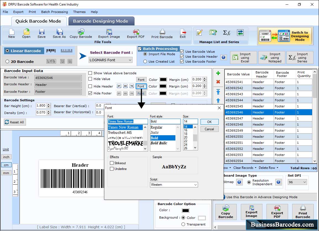
Task: Click the move-to-top blue arrow icon
Action: (x=218, y=92)
